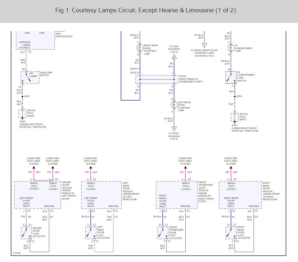Click the splice pack SP201 symbol
The width and height of the screenshot is (298, 262).
(x=235, y=117)
